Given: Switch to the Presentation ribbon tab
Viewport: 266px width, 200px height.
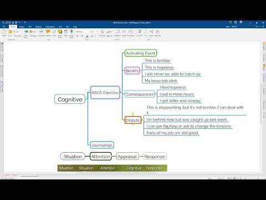Looking at the screenshot, I should point(50,27).
